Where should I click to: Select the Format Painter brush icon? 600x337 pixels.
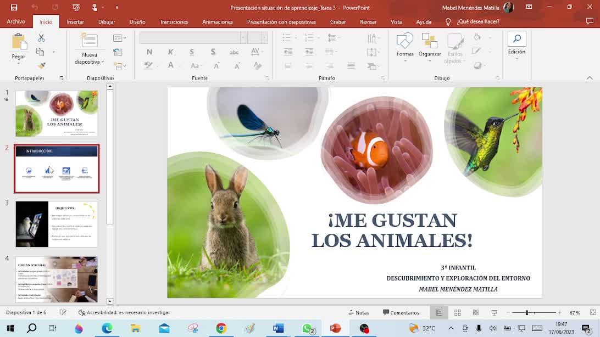pyautogui.click(x=41, y=65)
